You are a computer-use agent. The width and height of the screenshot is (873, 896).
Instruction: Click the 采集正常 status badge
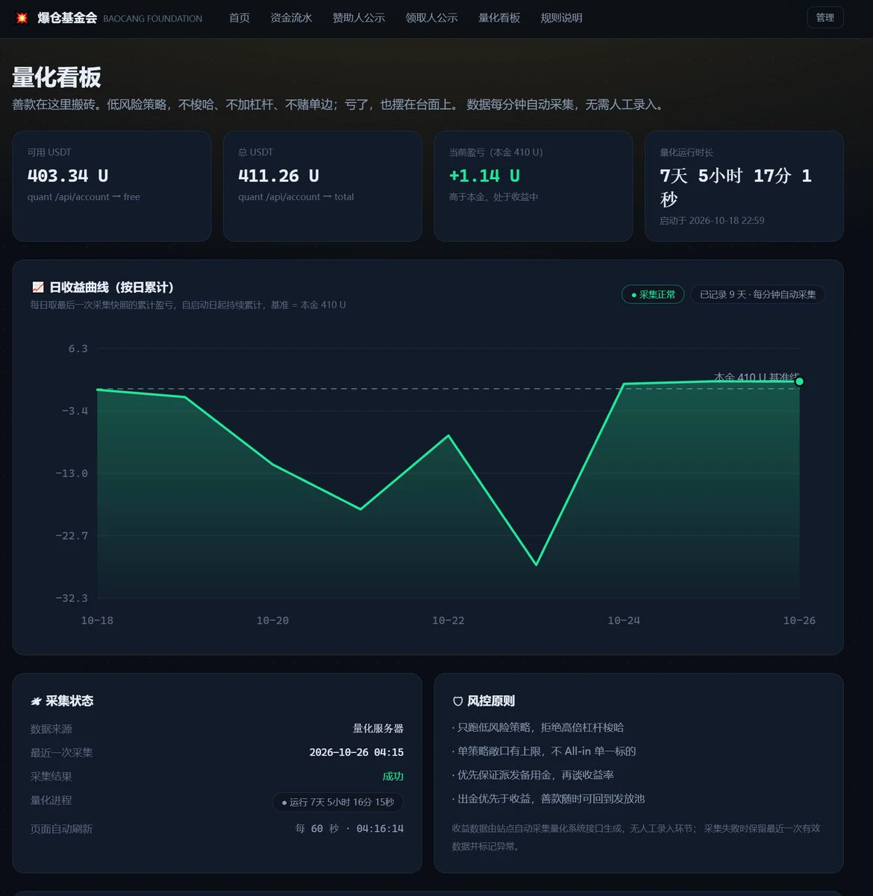pyautogui.click(x=653, y=295)
